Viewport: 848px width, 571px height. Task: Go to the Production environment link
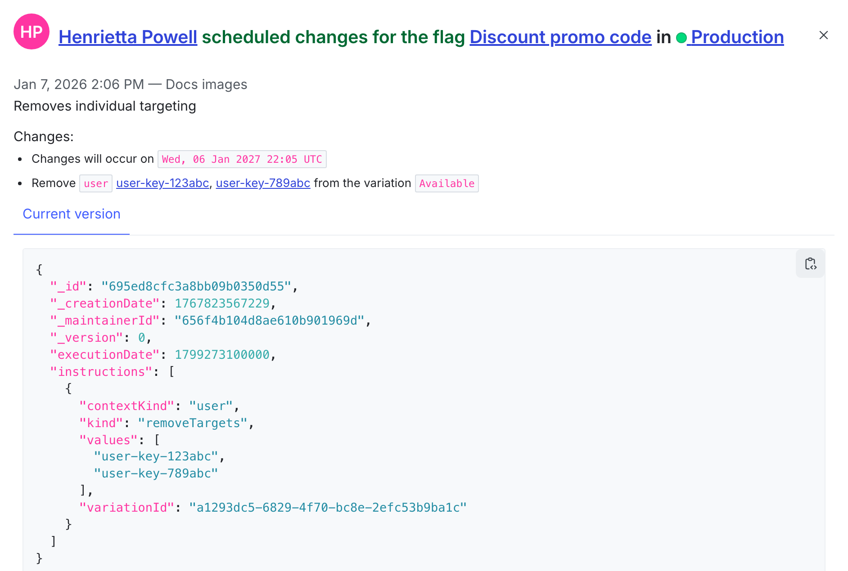pyautogui.click(x=737, y=37)
